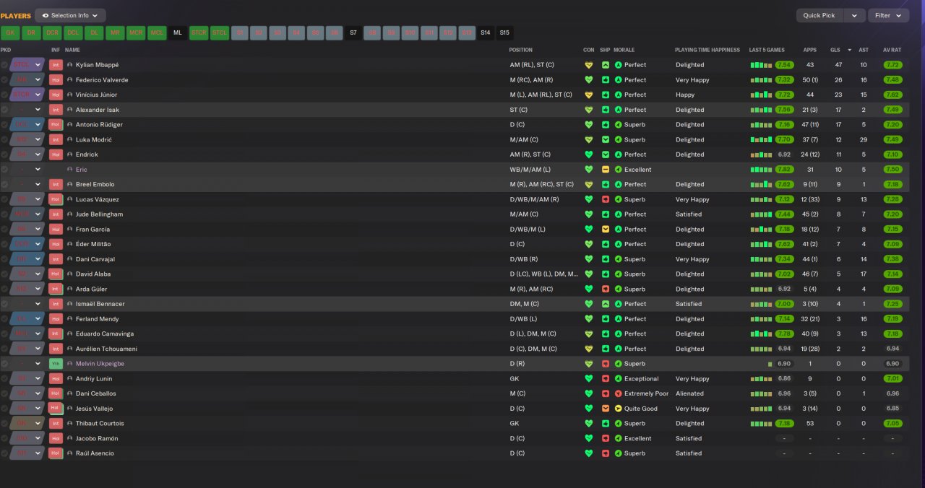The image size is (925, 488).
Task: Select the S7 substitute slot
Action: (x=353, y=32)
